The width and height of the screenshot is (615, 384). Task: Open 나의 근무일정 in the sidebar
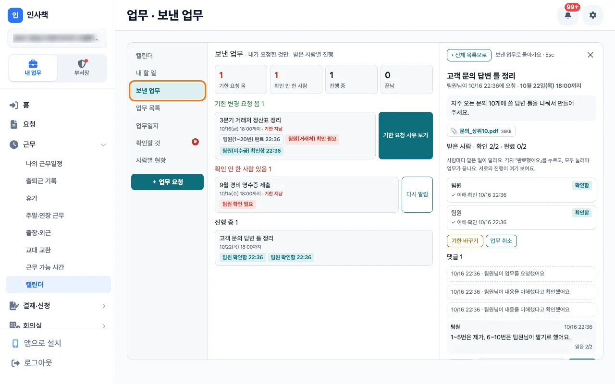(58, 164)
